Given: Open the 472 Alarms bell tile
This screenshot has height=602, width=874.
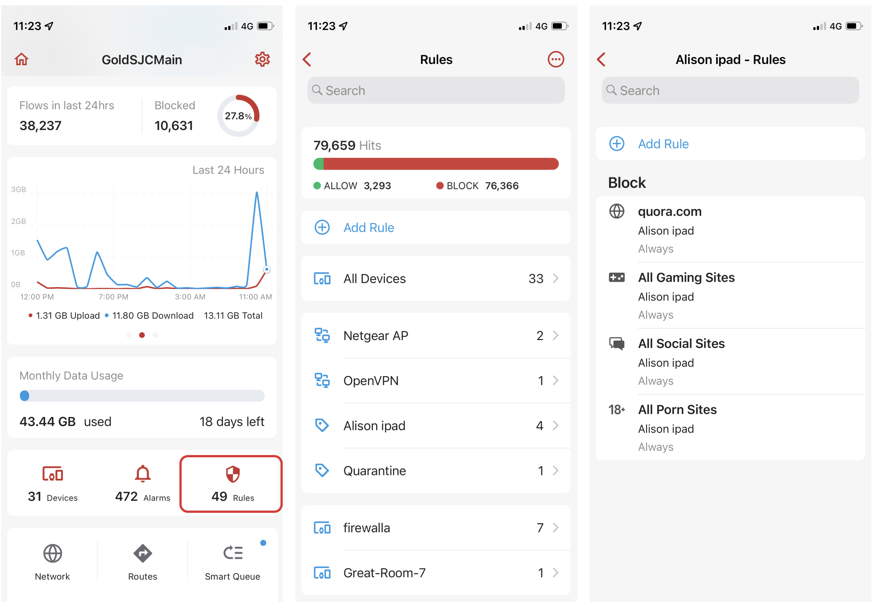Looking at the screenshot, I should [142, 484].
